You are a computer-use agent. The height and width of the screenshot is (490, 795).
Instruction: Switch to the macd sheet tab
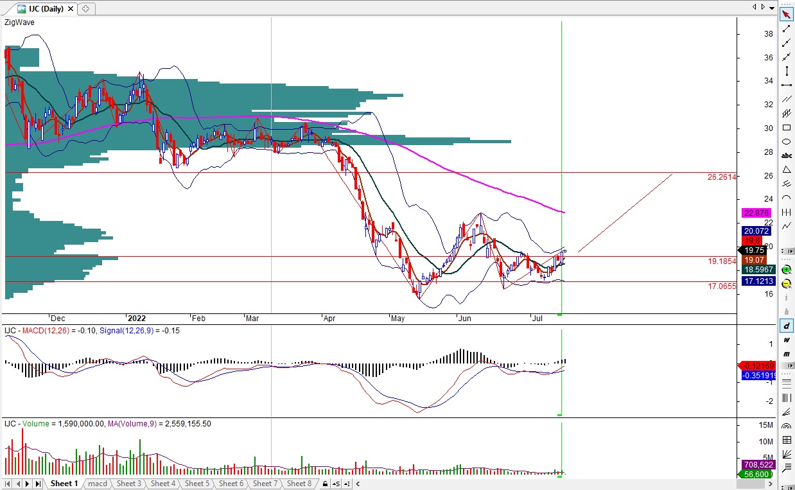point(98,484)
